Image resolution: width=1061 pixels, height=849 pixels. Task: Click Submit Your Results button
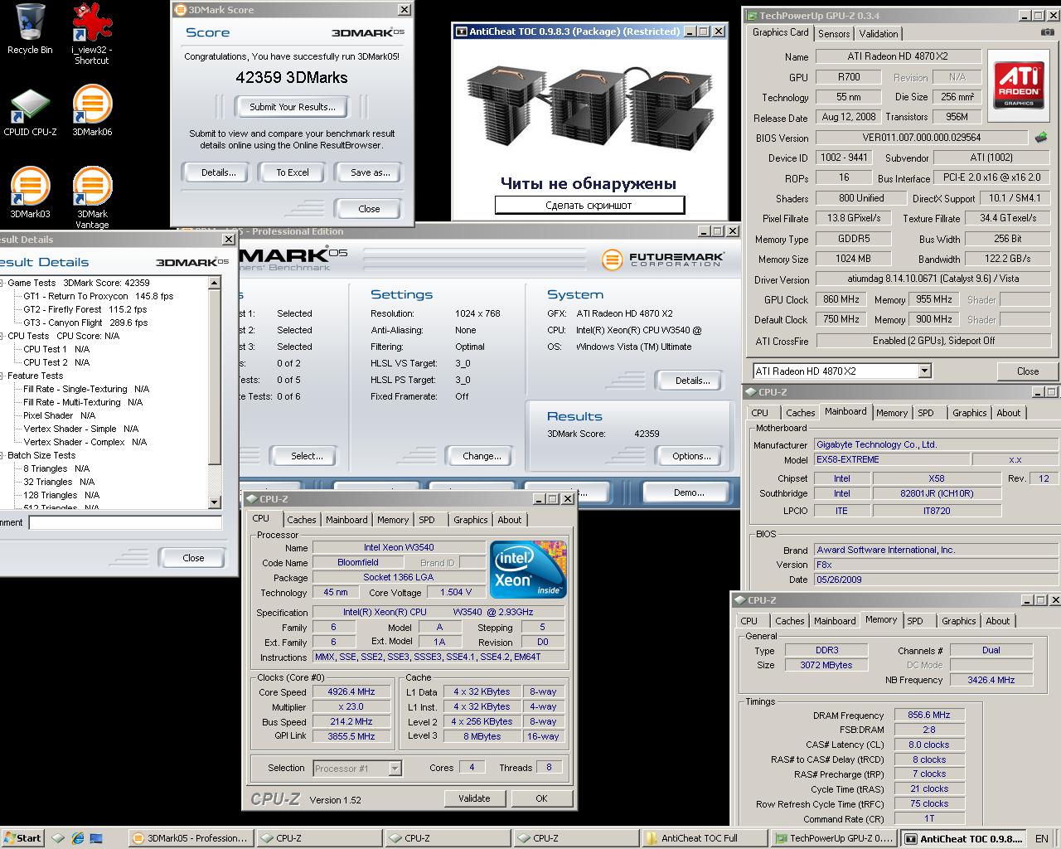click(x=292, y=107)
